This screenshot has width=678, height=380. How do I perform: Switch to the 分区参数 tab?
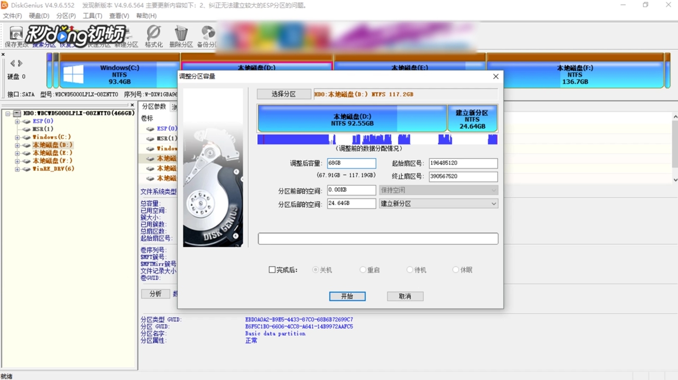[154, 106]
